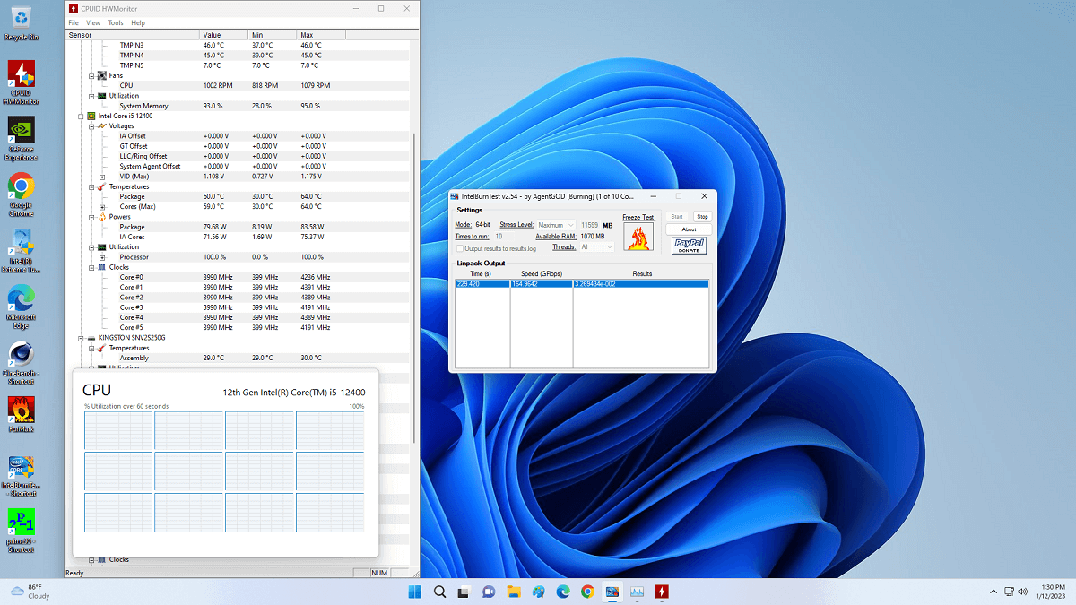Open the volume tray icon

tap(1024, 592)
